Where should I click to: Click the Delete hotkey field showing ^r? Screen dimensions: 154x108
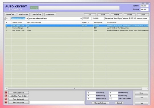coord(114,93)
